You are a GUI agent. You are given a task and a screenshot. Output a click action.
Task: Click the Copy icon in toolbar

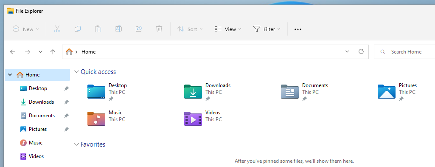78,29
